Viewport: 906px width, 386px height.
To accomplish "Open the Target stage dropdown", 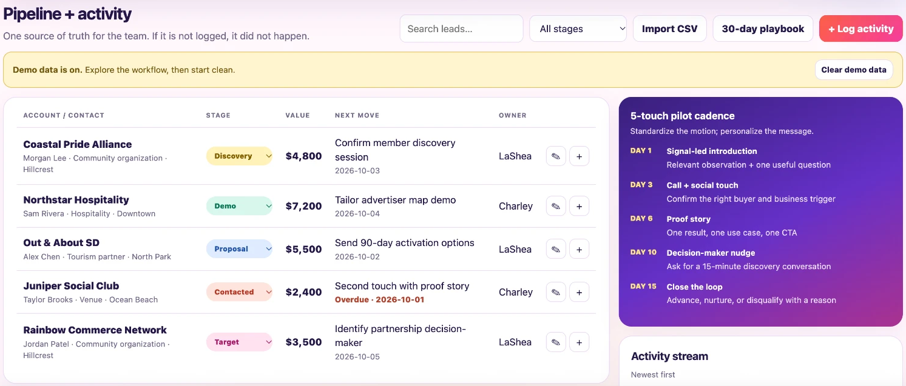I will click(x=240, y=342).
